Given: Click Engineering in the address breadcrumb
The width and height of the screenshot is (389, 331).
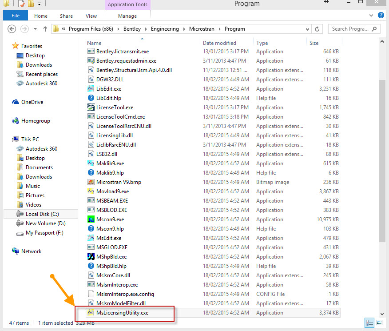Looking at the screenshot, I should pos(165,29).
